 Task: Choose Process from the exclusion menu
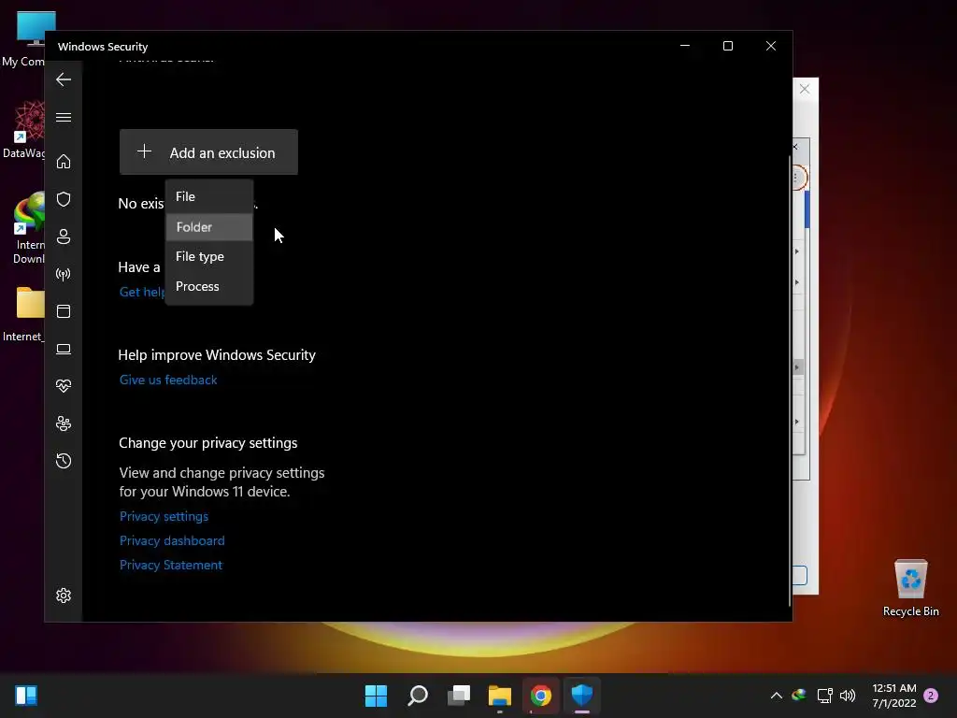209,286
